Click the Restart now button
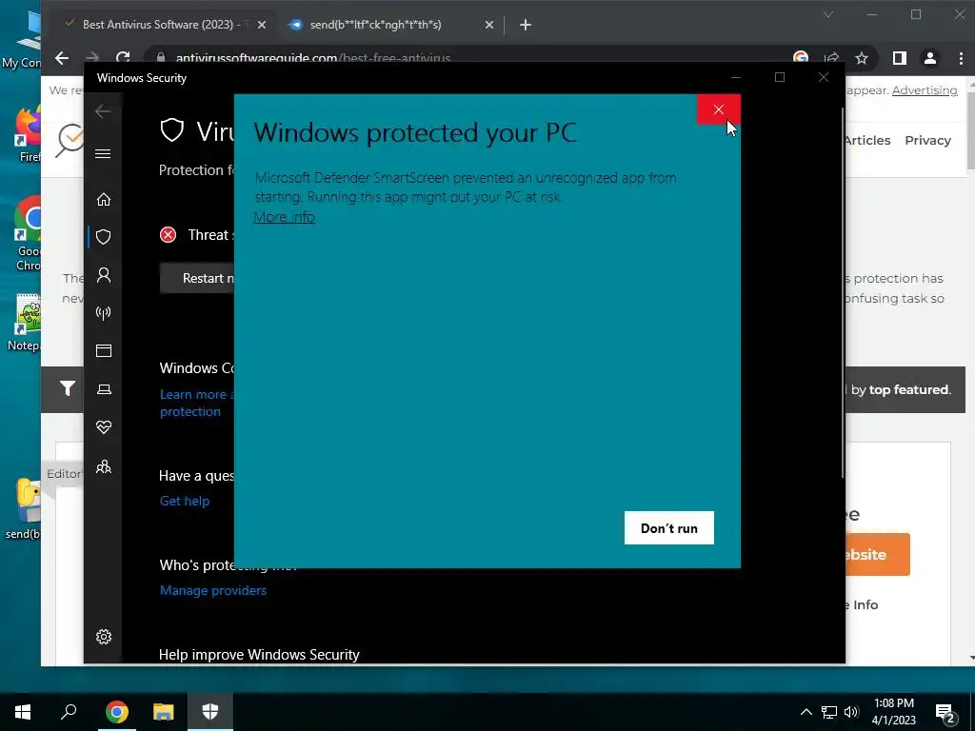The image size is (975, 731). click(198, 278)
